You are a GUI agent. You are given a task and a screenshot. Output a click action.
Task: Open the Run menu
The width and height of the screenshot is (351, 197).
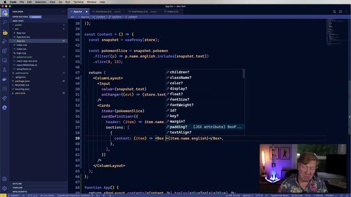point(67,2)
